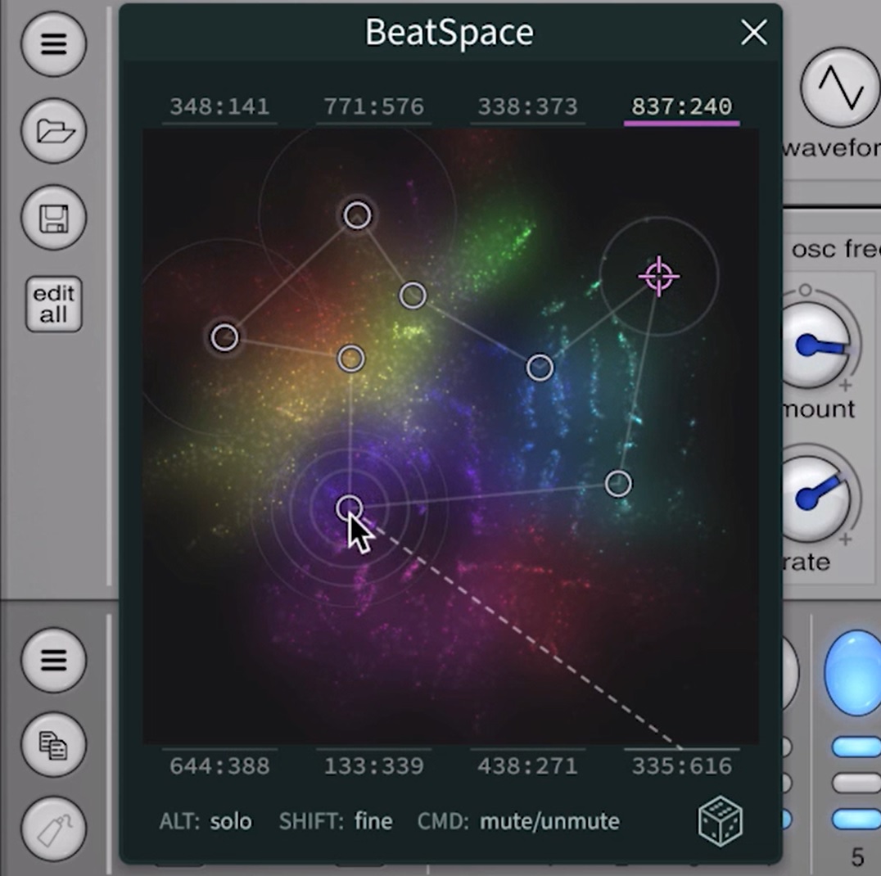Select the 348:141 coordinate slot
The width and height of the screenshot is (881, 876).
(x=219, y=107)
